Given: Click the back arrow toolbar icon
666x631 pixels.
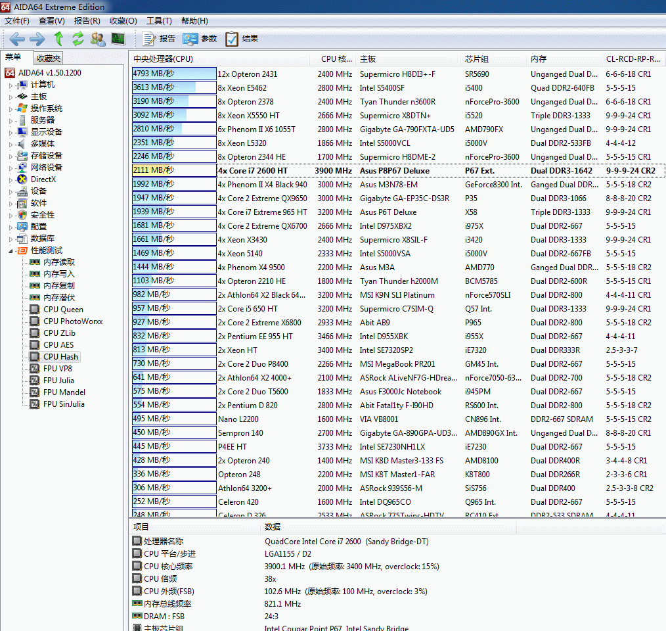Looking at the screenshot, I should 18,39.
